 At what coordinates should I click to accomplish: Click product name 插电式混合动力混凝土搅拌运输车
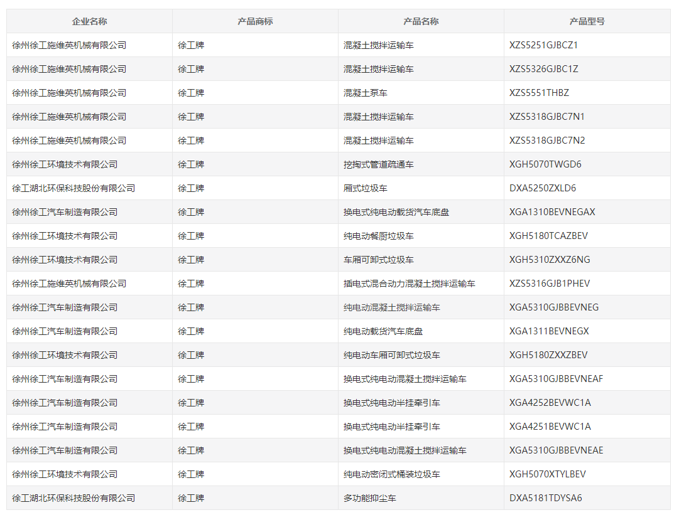[x=409, y=284]
